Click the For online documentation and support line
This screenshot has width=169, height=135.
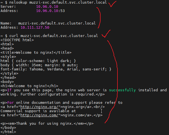(x=62, y=103)
